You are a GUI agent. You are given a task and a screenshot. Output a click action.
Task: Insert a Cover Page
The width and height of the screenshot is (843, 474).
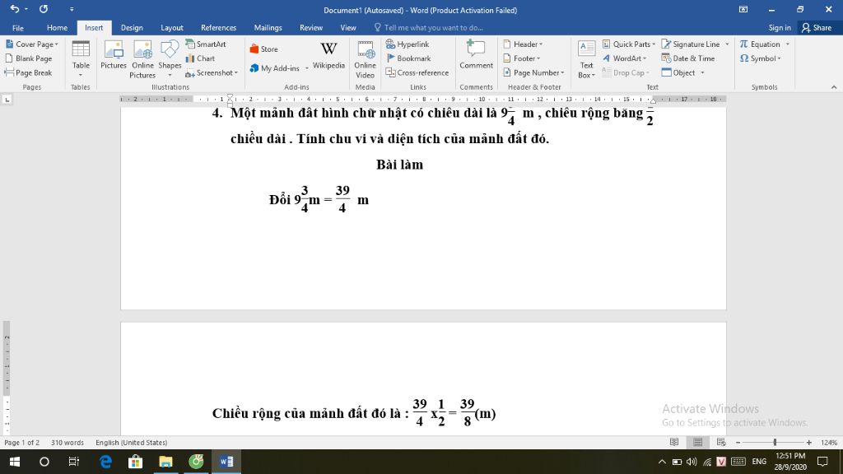[32, 44]
